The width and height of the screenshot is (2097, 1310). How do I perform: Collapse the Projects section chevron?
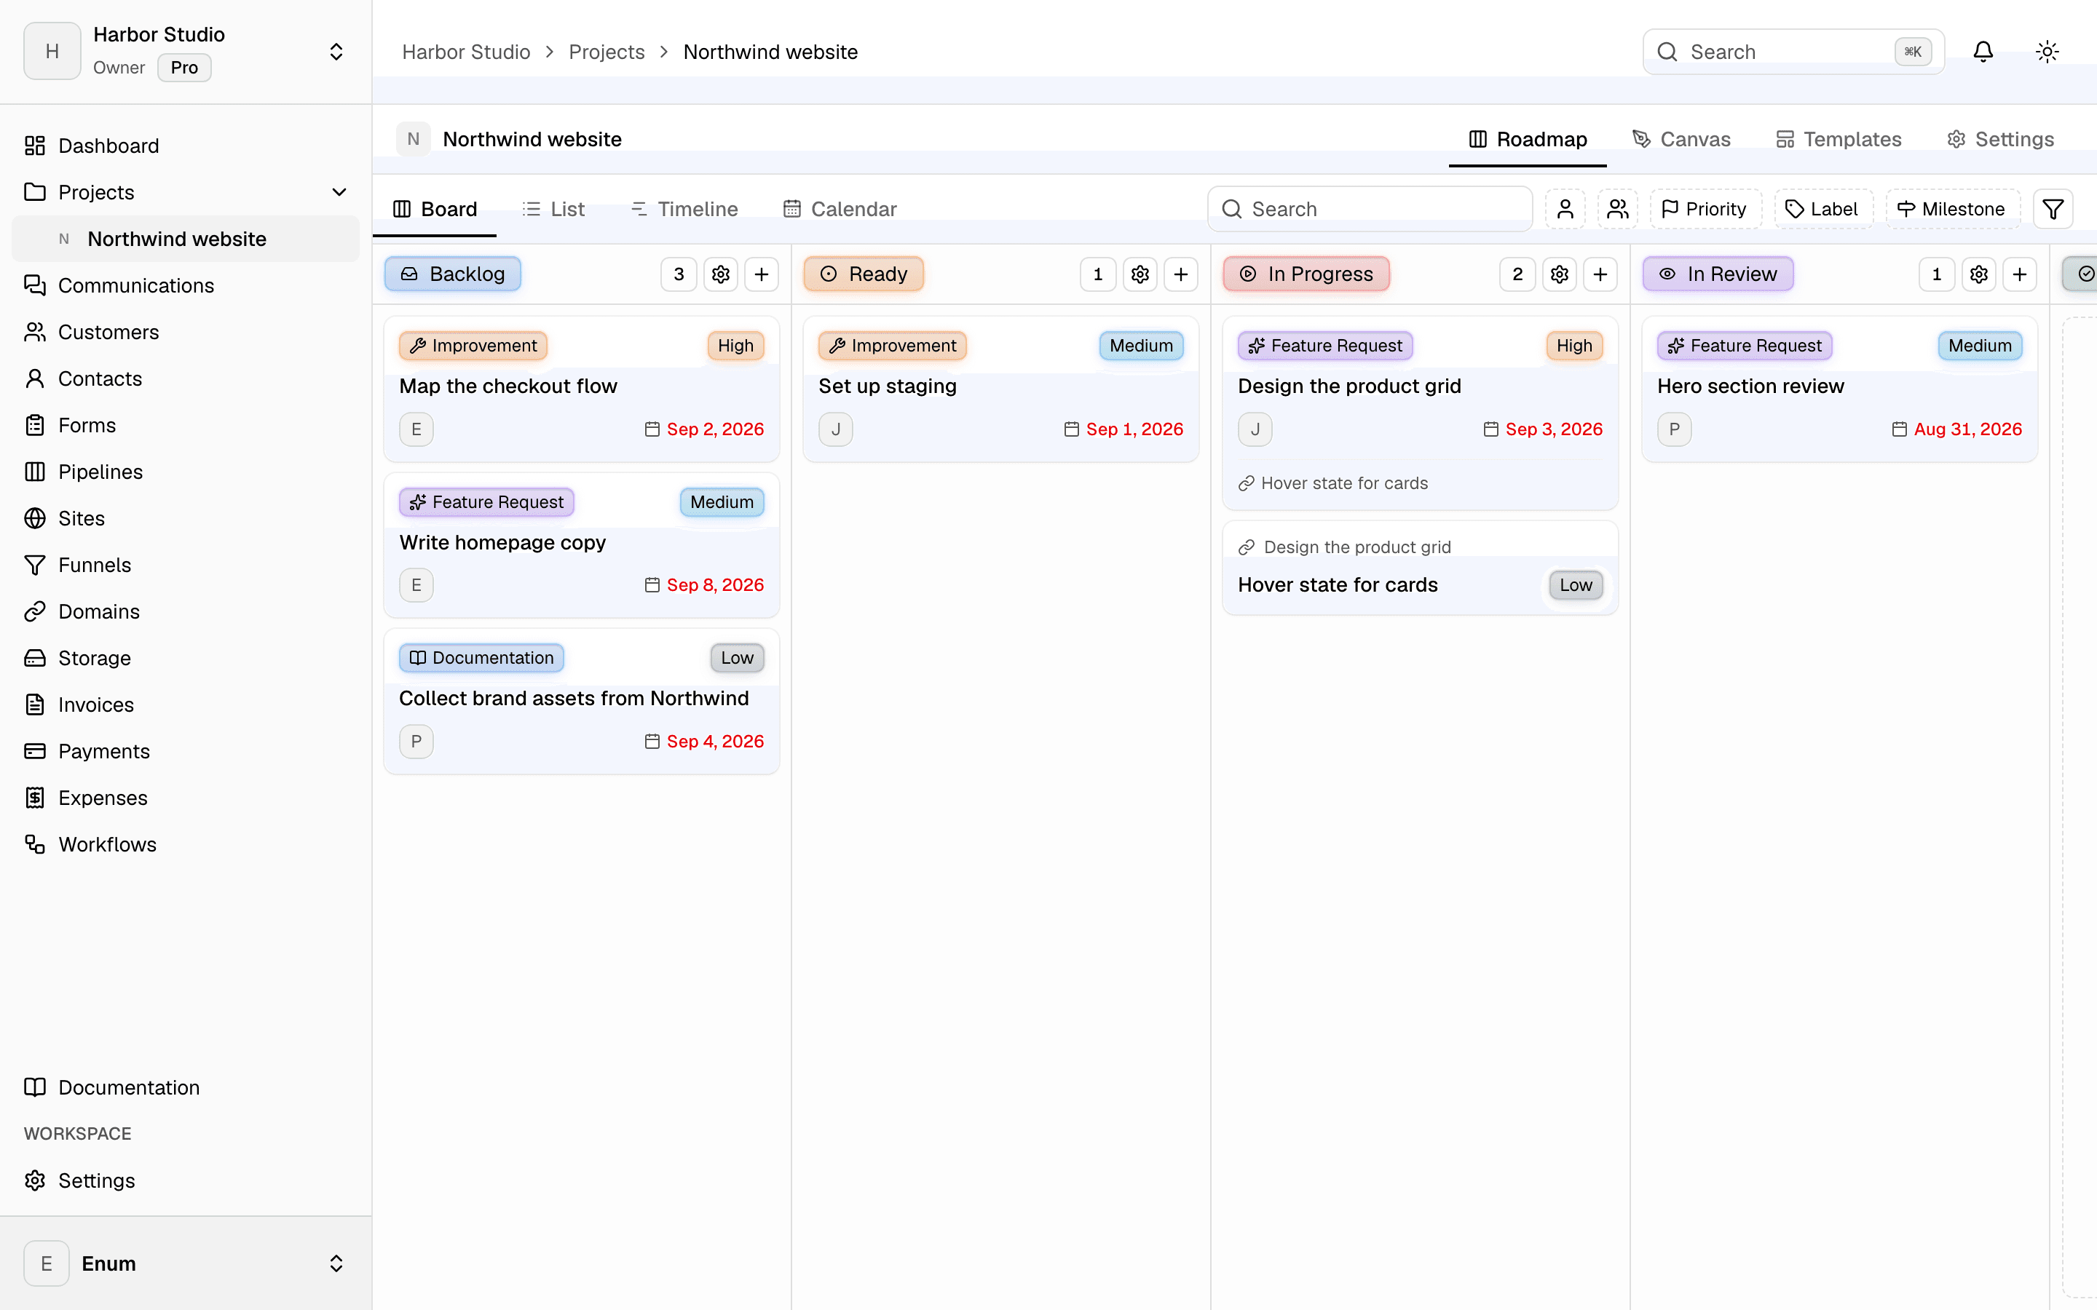[x=340, y=192]
